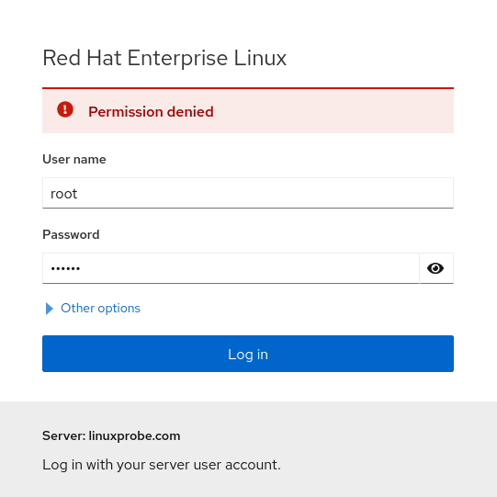497x497 pixels.
Task: Click the Permission denied error text
Action: pyautogui.click(x=151, y=112)
